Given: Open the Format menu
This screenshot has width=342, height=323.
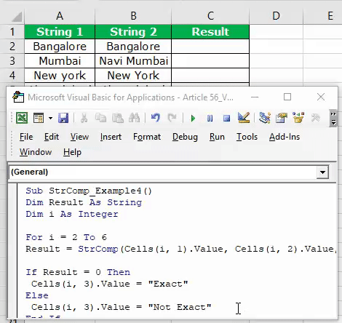Looking at the screenshot, I should [147, 137].
